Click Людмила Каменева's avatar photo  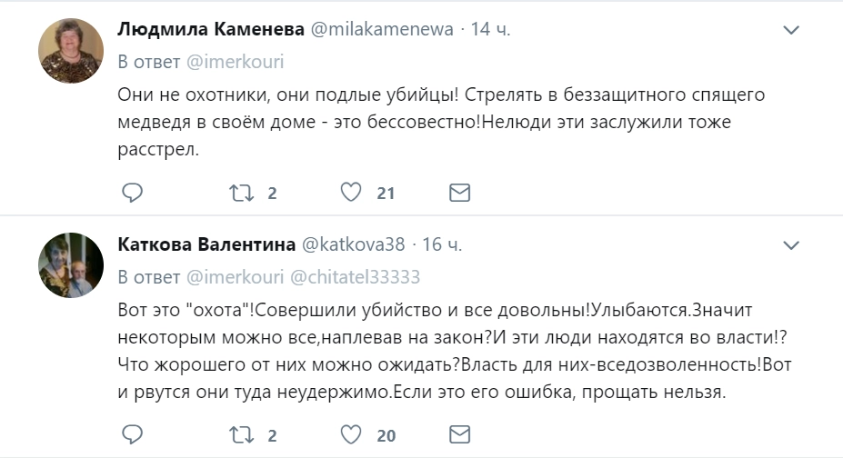pos(70,51)
